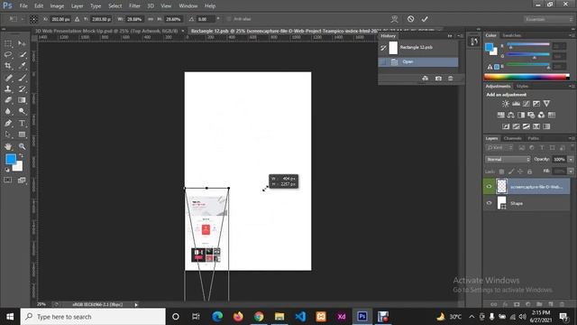The height and width of the screenshot is (325, 577).
Task: Create new document from current state
Action: tap(425, 79)
